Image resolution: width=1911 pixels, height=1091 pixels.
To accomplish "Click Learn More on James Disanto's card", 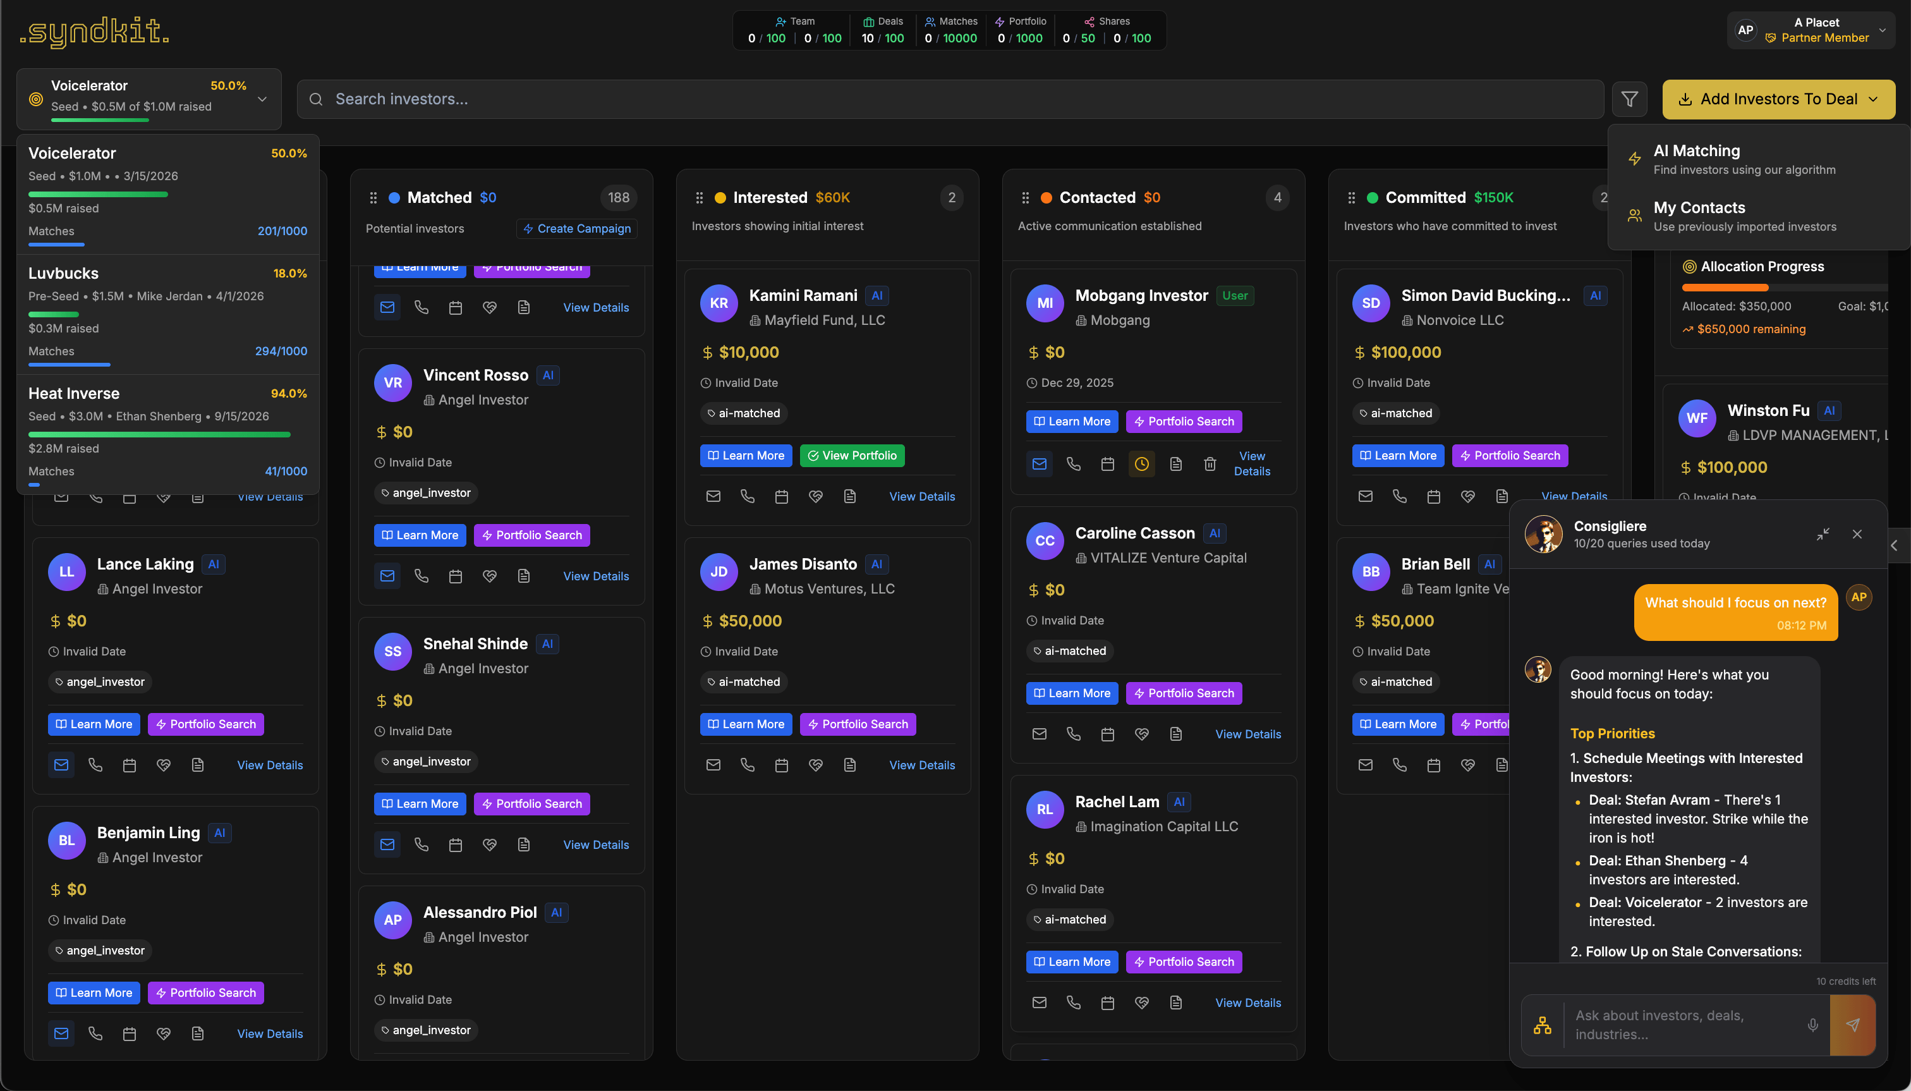I will [x=745, y=724].
